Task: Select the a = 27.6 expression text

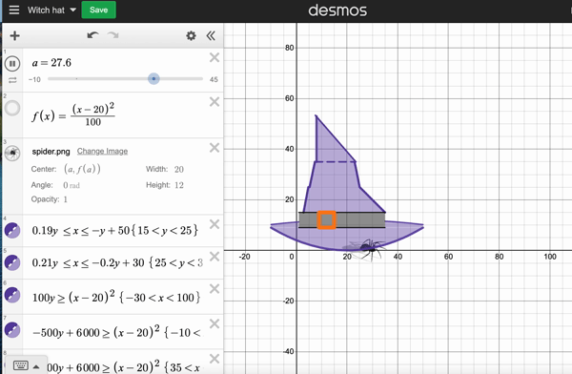Action: [x=51, y=63]
